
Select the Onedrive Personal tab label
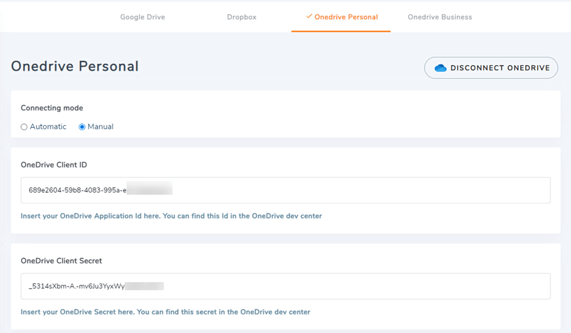pos(346,17)
